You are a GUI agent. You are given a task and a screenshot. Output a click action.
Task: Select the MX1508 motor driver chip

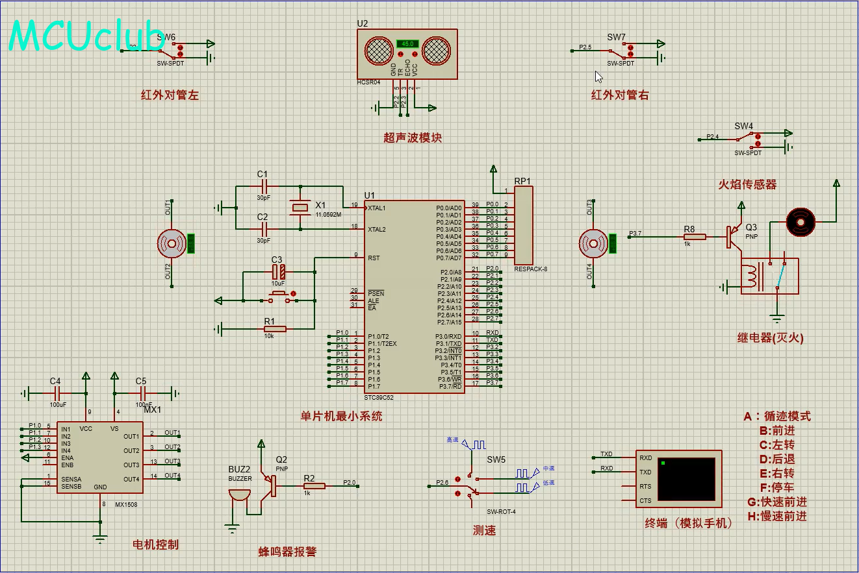pos(99,457)
